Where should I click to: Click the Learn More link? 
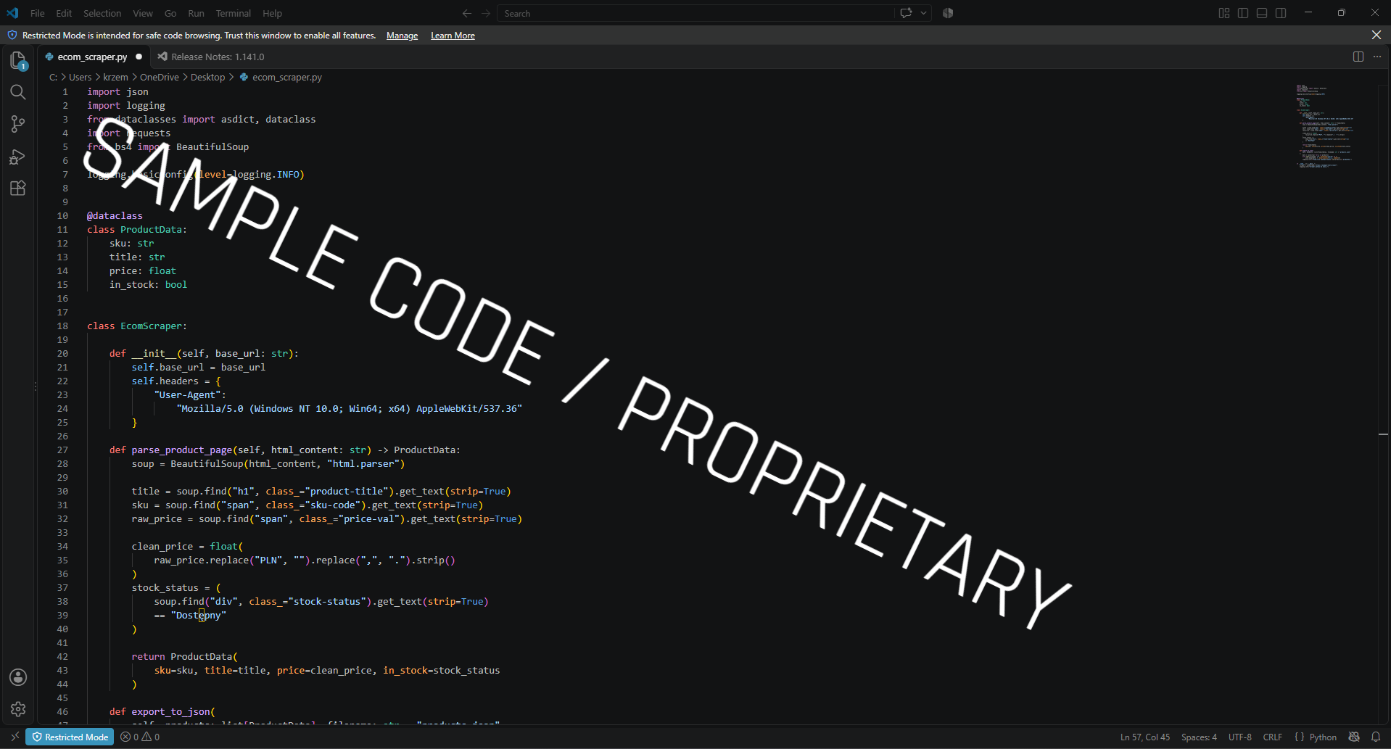(453, 36)
